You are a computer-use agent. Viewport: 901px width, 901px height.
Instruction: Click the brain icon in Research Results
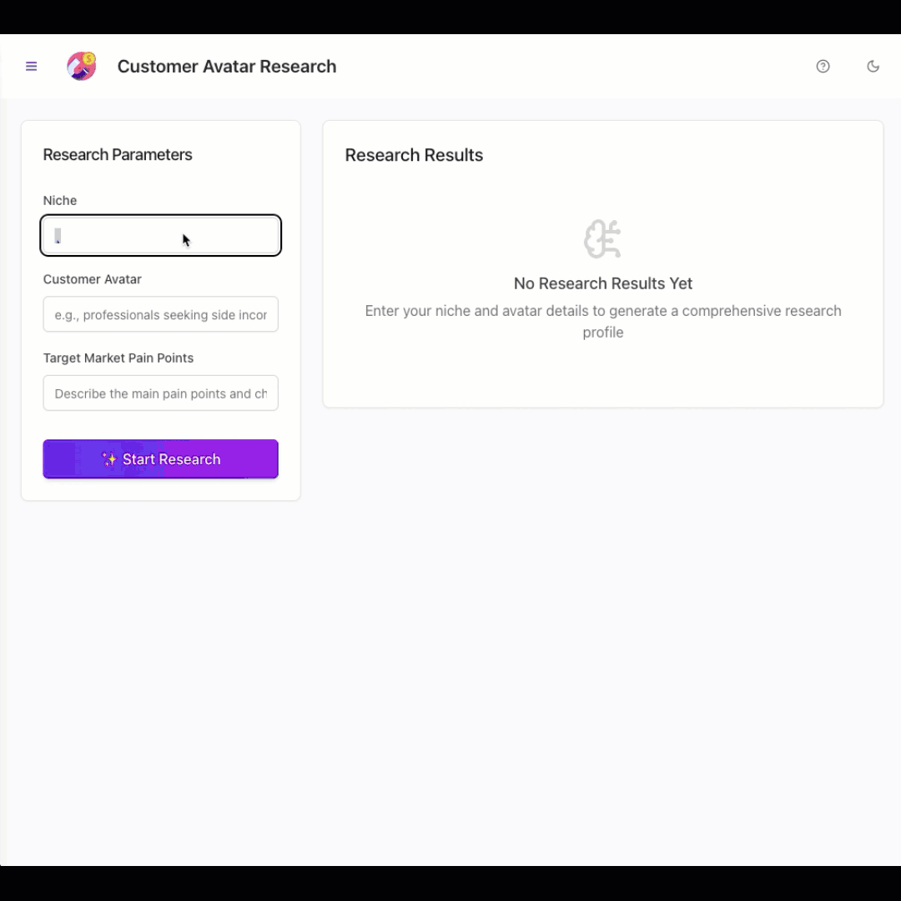602,238
